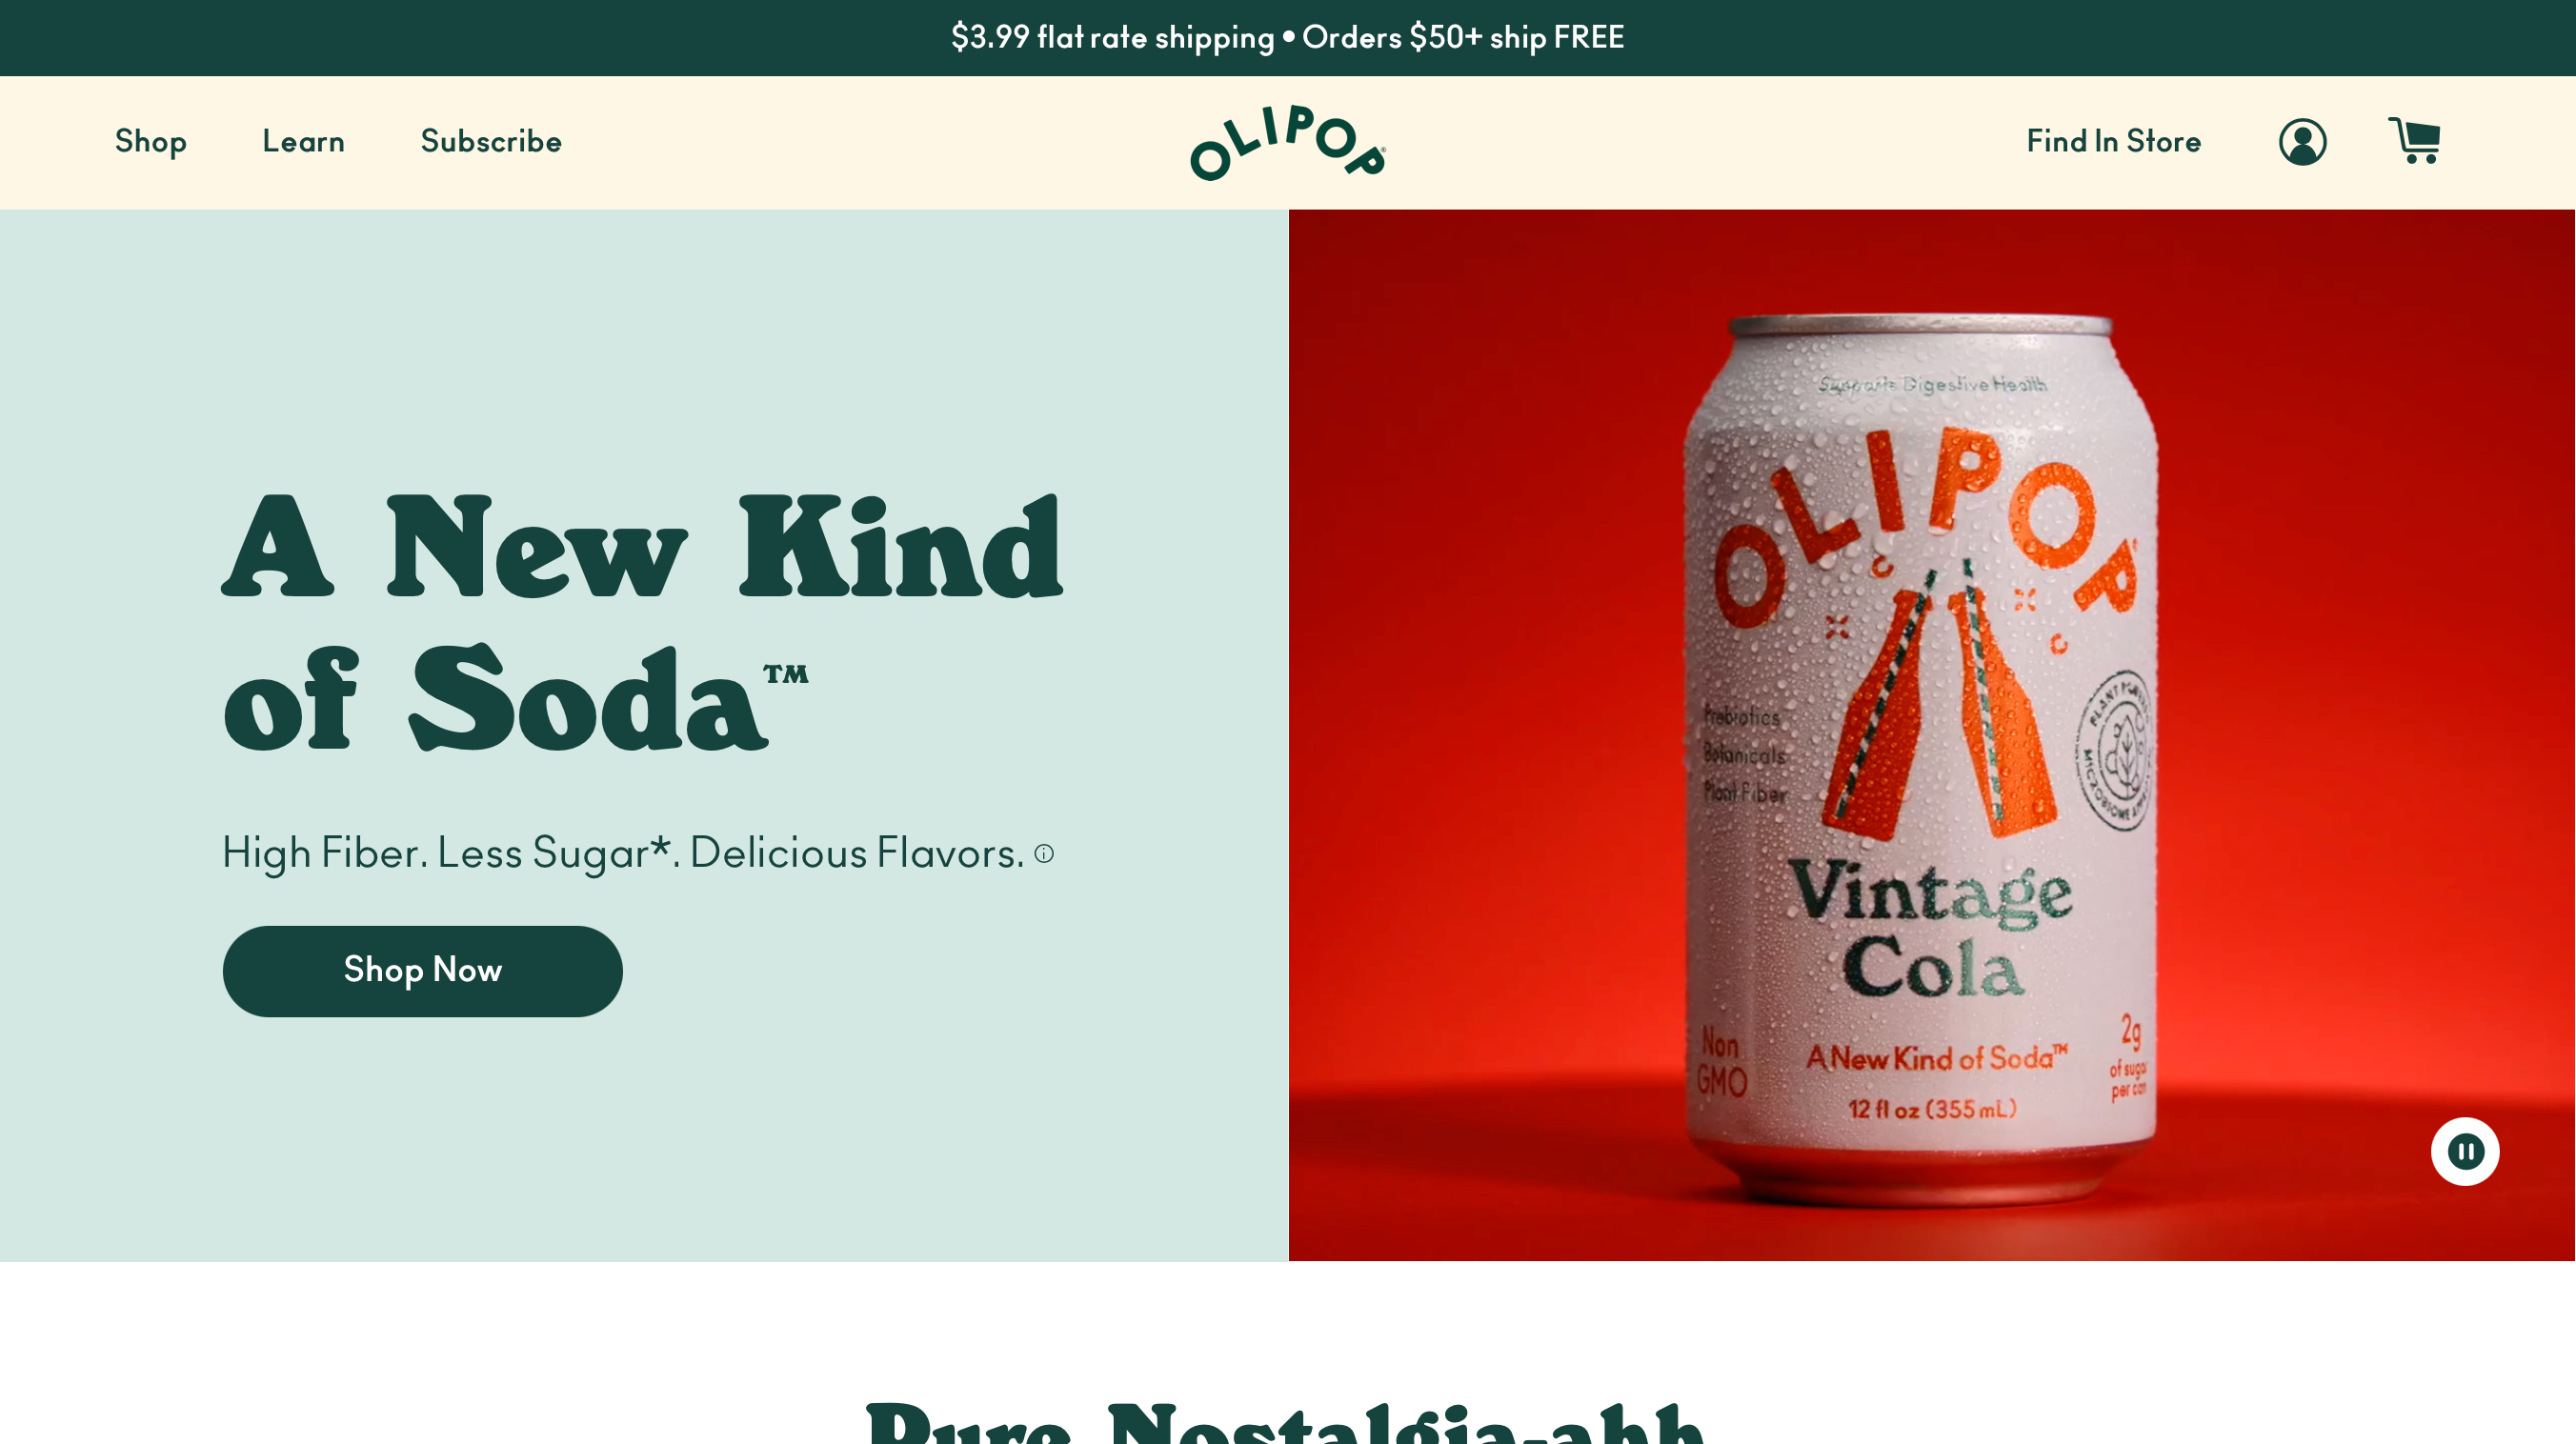Click the Vintage Cola label on can

(1930, 927)
